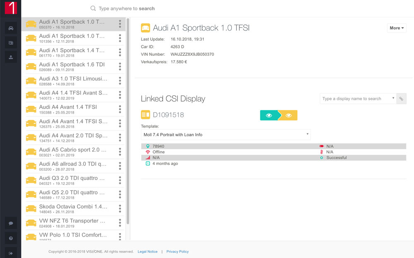Click the car list vertical scrollbar
Image resolution: width=414 pixels, height=258 pixels.
click(128, 121)
